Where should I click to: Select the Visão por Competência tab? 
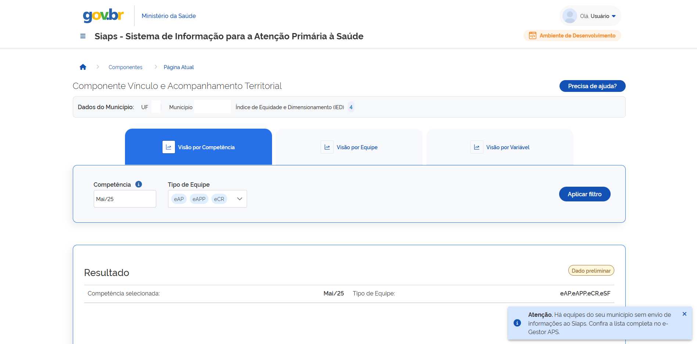click(199, 147)
